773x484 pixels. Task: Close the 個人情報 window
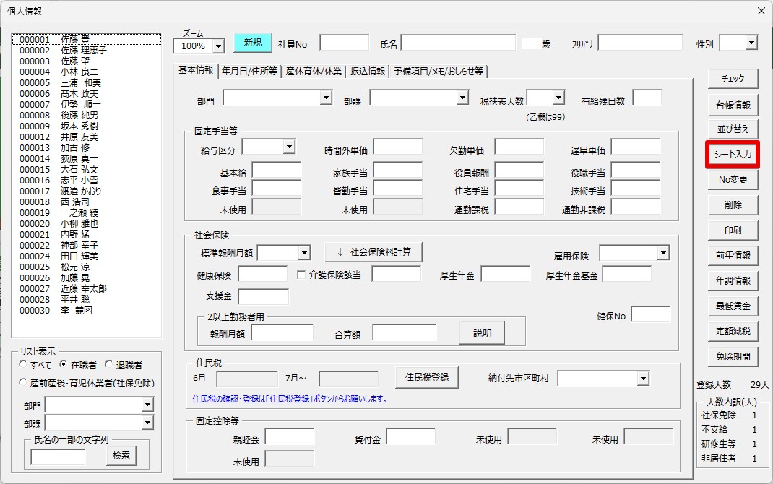pyautogui.click(x=761, y=10)
